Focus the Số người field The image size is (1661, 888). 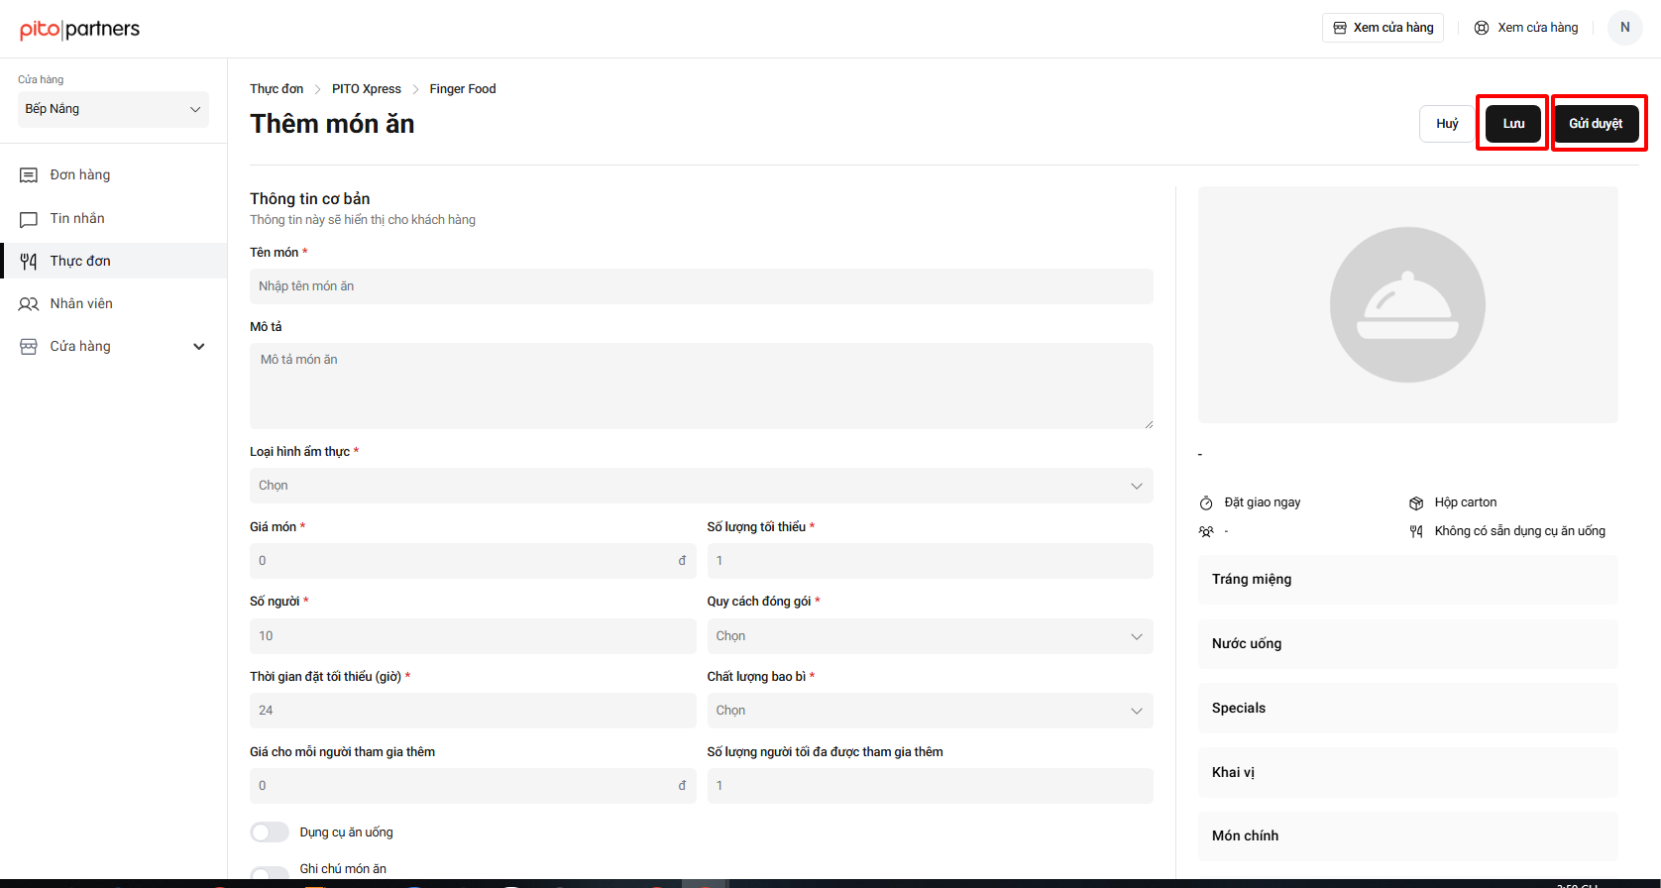click(473, 636)
